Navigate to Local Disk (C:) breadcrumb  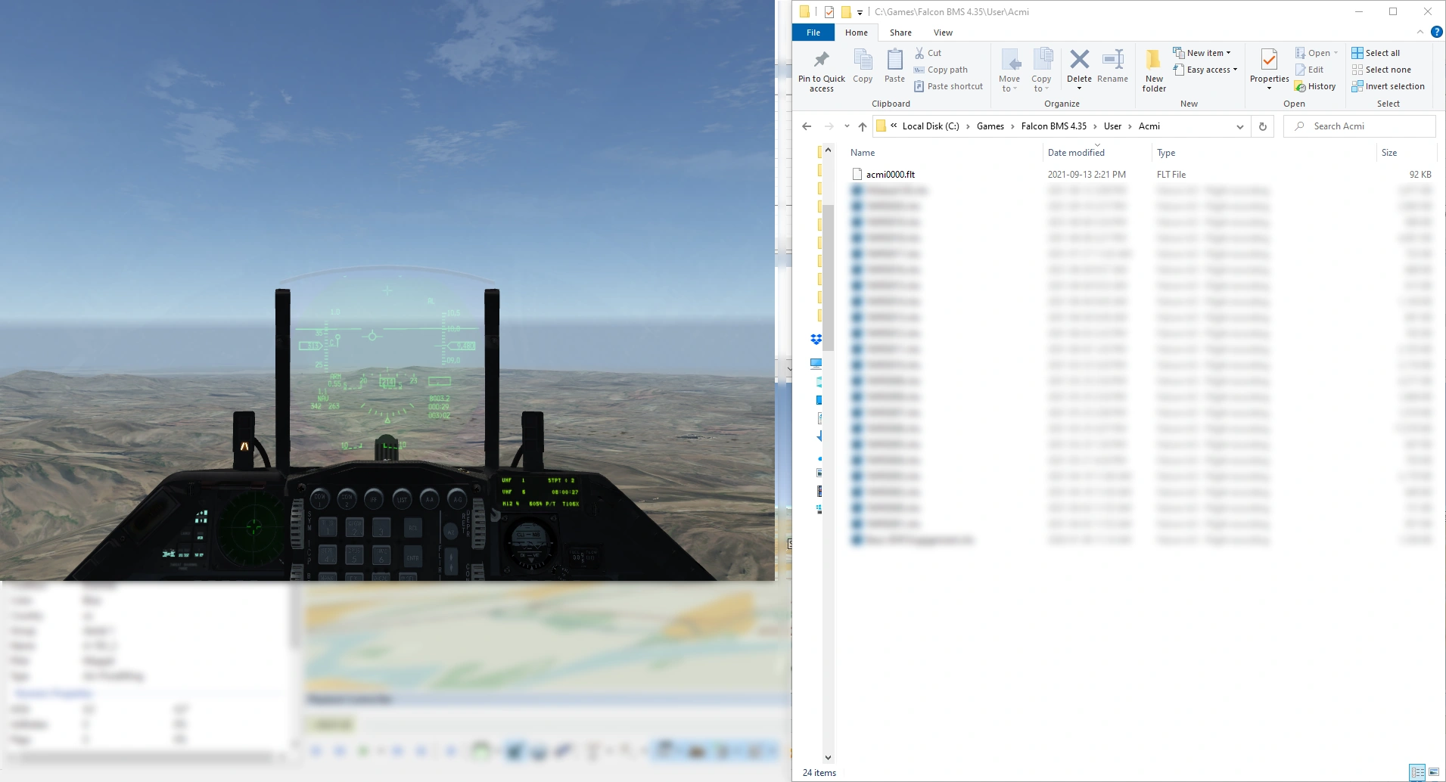coord(931,126)
